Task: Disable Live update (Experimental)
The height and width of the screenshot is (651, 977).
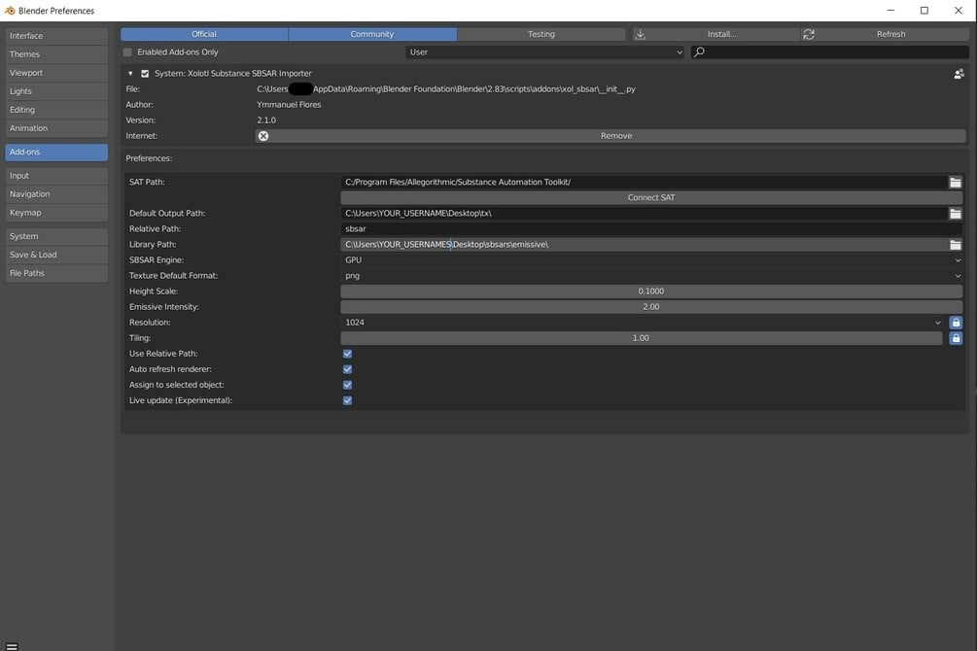Action: [348, 400]
